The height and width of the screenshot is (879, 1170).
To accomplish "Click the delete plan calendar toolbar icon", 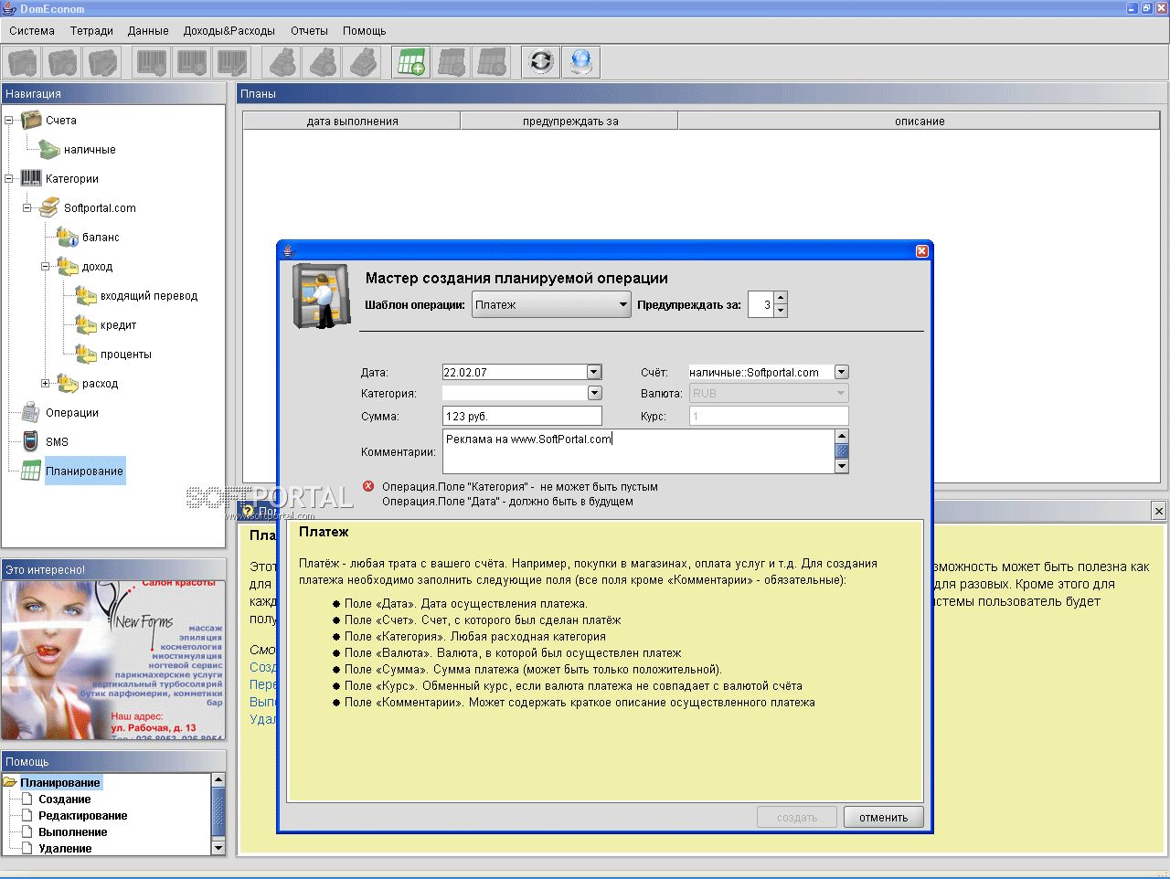I will point(491,62).
